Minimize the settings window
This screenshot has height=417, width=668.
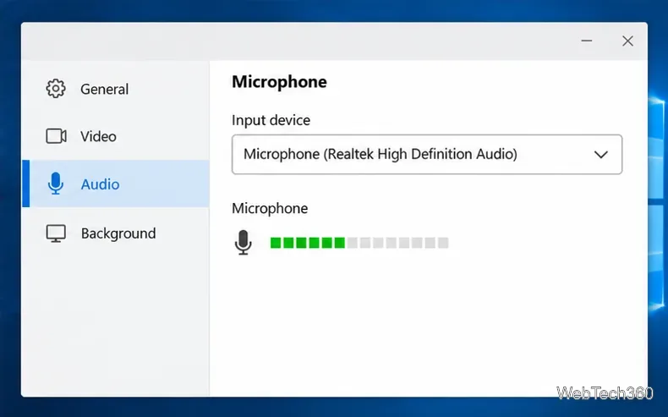point(587,41)
